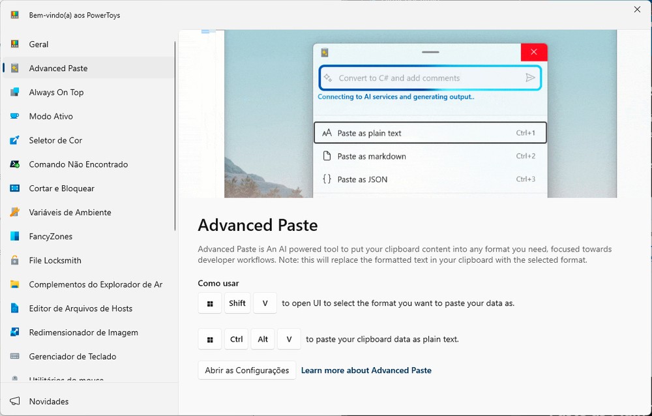Click the Redimensionador de Imagem icon
The image size is (652, 416).
click(x=14, y=333)
